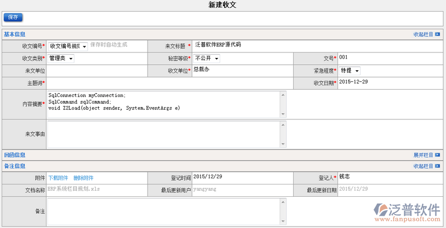
Task: Click the 登记时间 field 2015/12/29
Action: pos(243,178)
